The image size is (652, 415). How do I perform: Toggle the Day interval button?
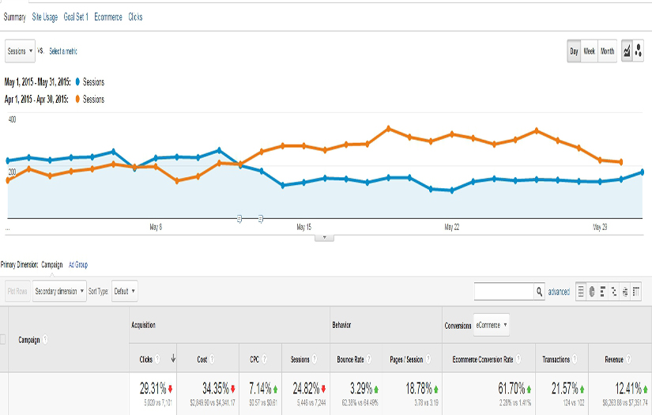point(574,51)
